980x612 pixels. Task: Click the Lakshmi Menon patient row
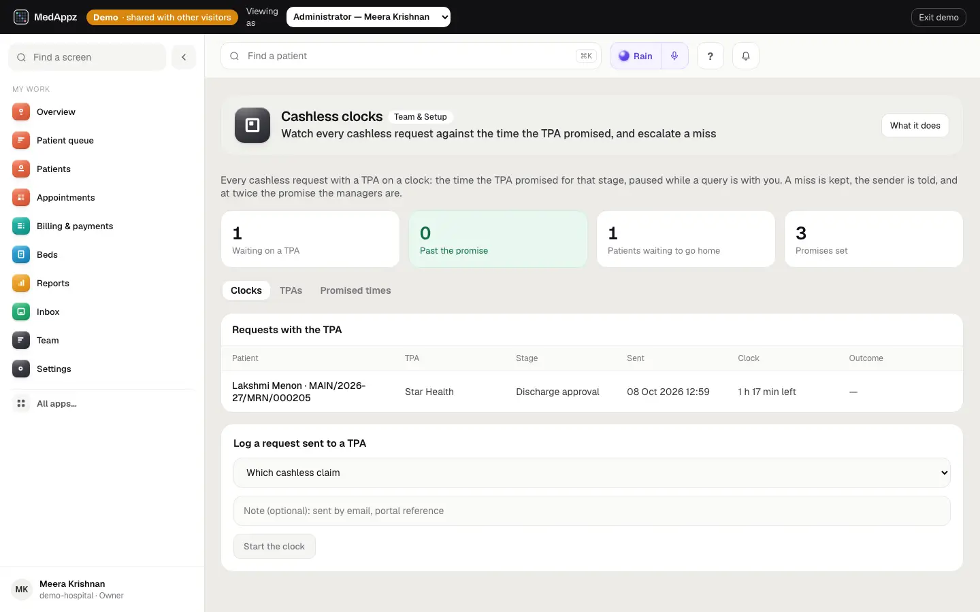click(591, 392)
